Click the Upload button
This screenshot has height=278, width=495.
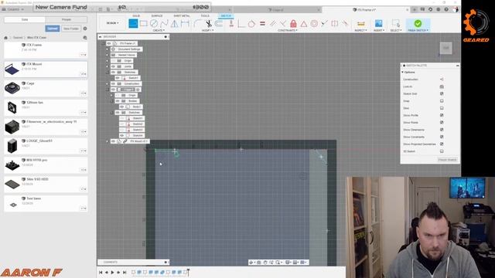pyautogui.click(x=52, y=29)
